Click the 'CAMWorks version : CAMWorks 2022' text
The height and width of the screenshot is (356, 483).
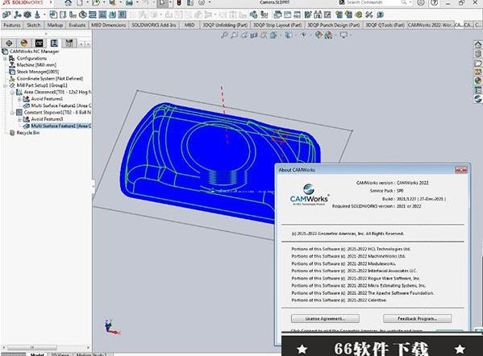tap(392, 183)
